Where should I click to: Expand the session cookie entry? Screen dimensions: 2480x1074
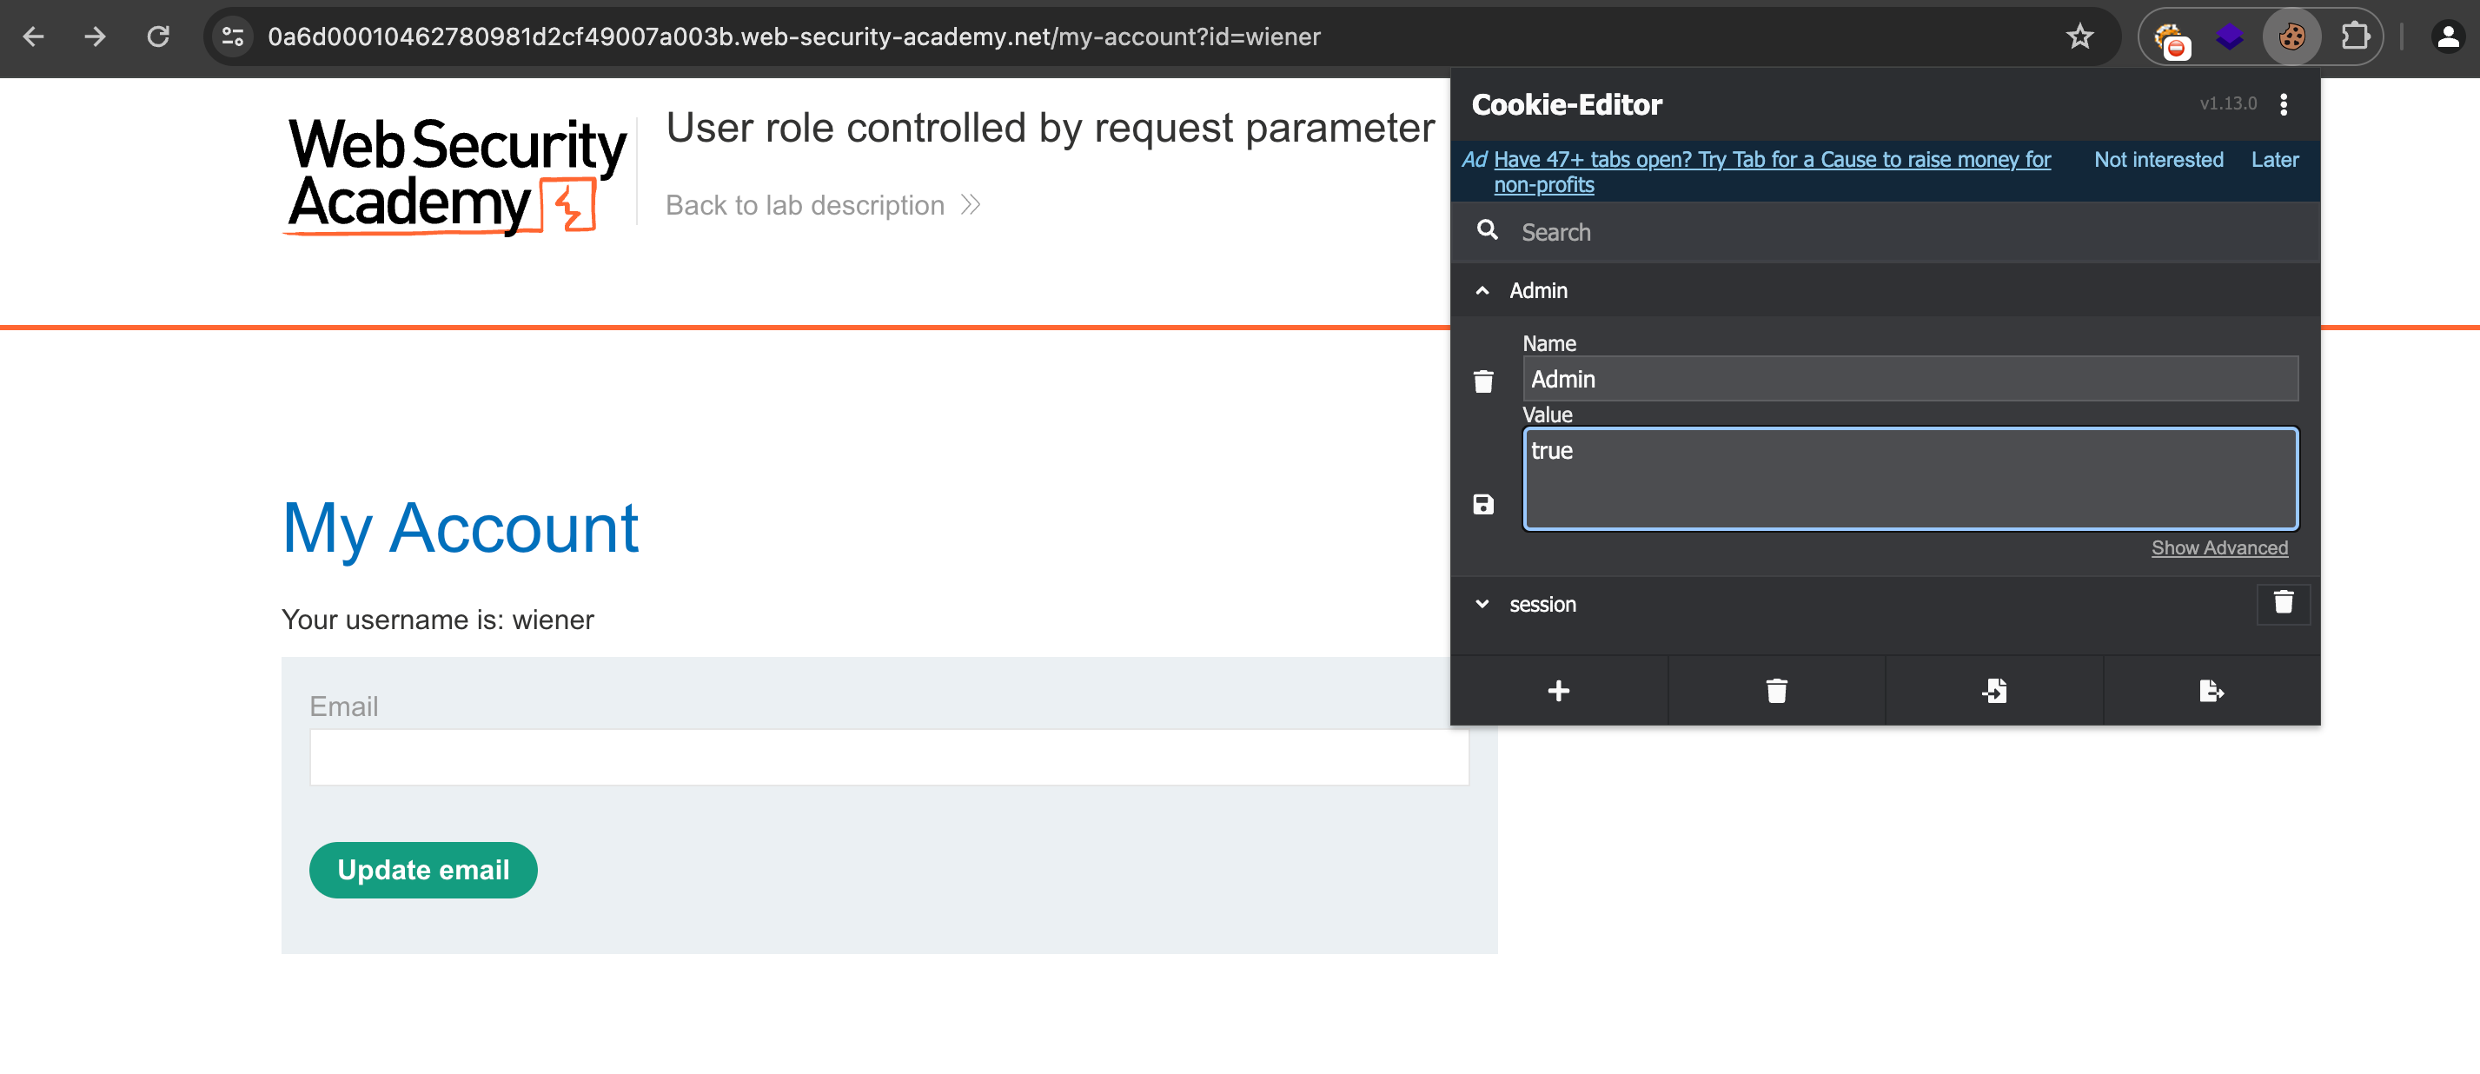coord(1482,605)
